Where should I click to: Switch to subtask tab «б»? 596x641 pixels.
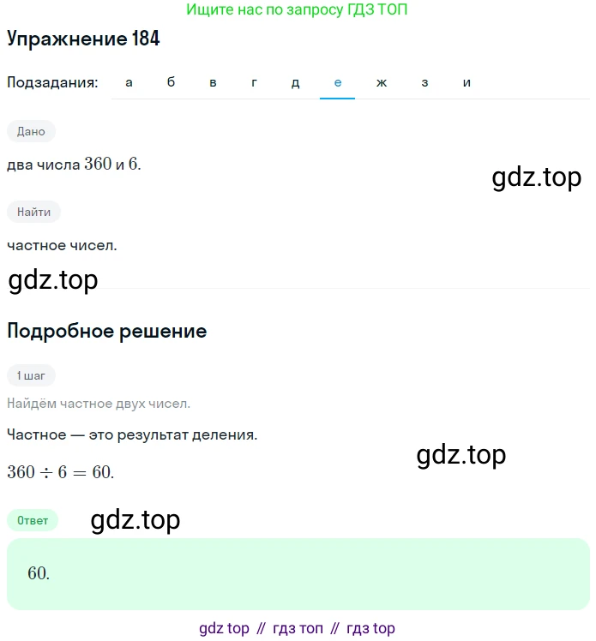click(x=171, y=82)
